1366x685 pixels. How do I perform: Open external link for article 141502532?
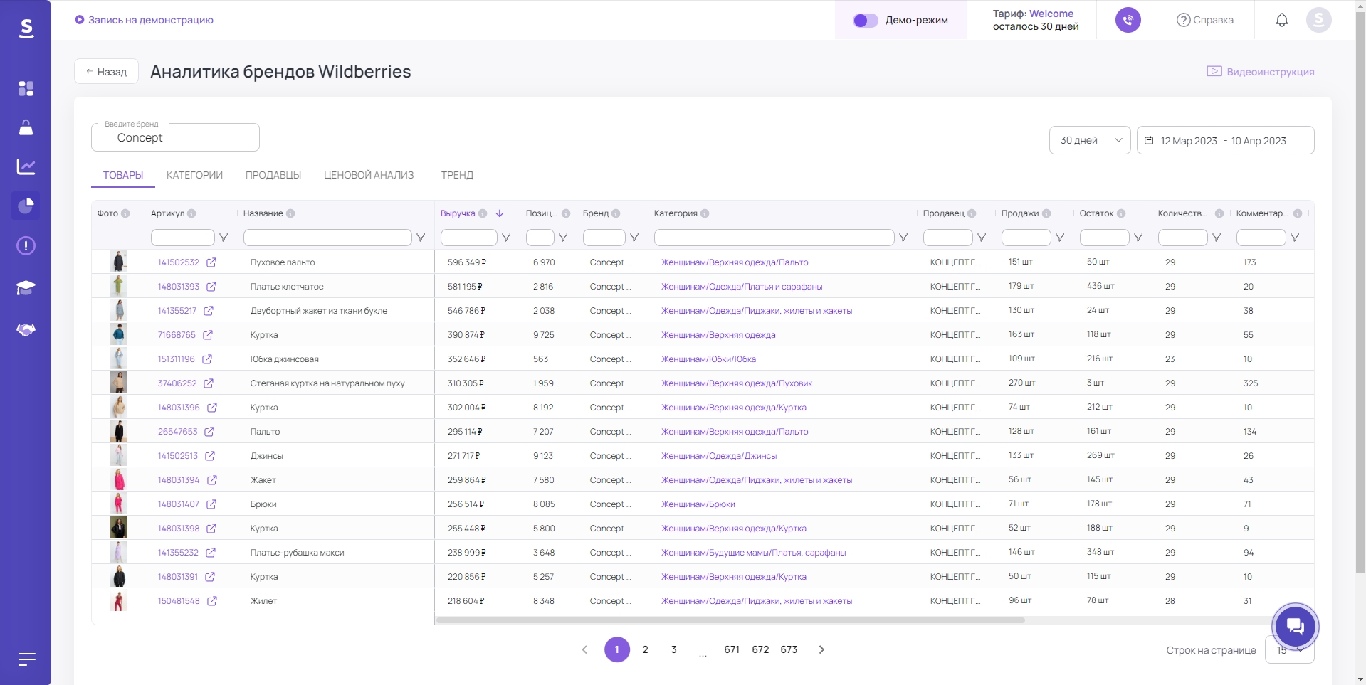pos(211,262)
